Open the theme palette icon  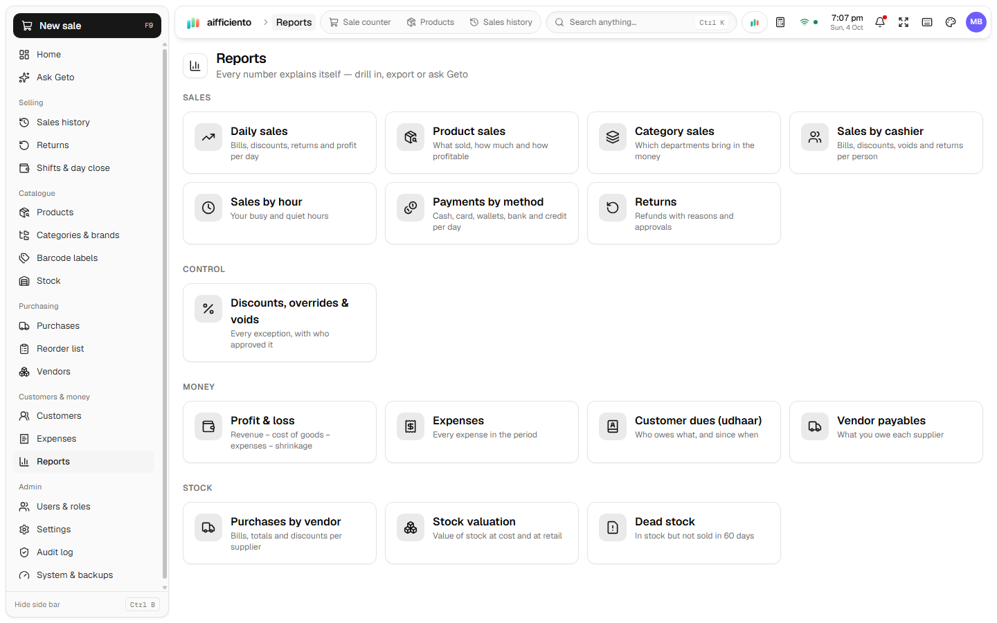pos(951,22)
